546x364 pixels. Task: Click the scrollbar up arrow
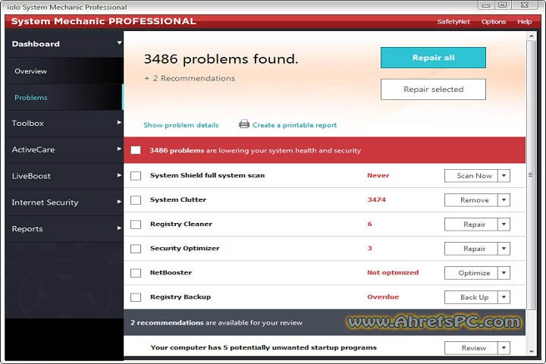[x=532, y=36]
